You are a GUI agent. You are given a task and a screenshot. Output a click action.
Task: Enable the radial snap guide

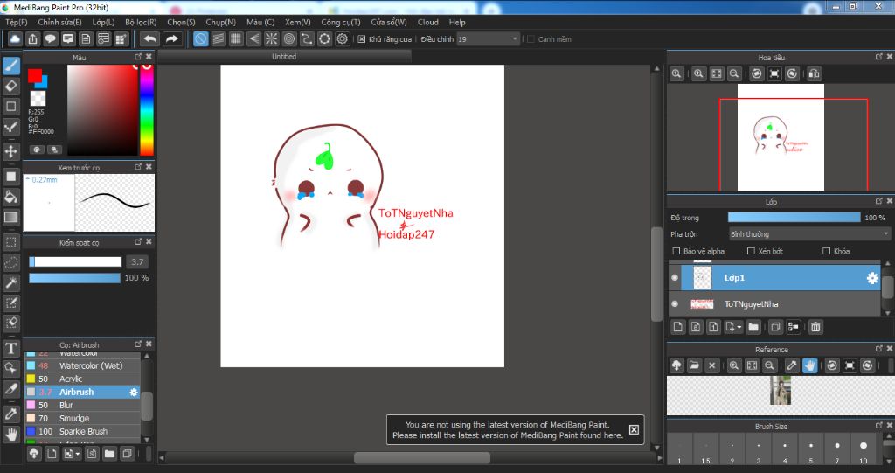(271, 38)
